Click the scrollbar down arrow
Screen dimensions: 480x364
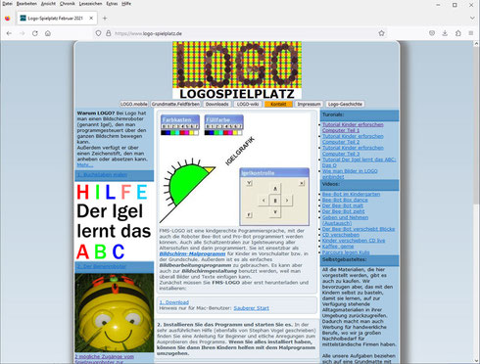tap(476, 360)
